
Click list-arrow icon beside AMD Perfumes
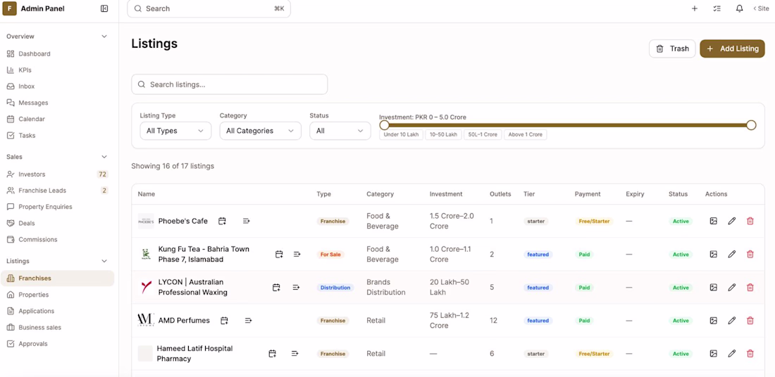(x=248, y=320)
